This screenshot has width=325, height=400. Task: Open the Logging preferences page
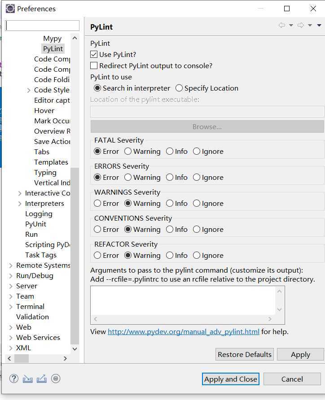39,214
